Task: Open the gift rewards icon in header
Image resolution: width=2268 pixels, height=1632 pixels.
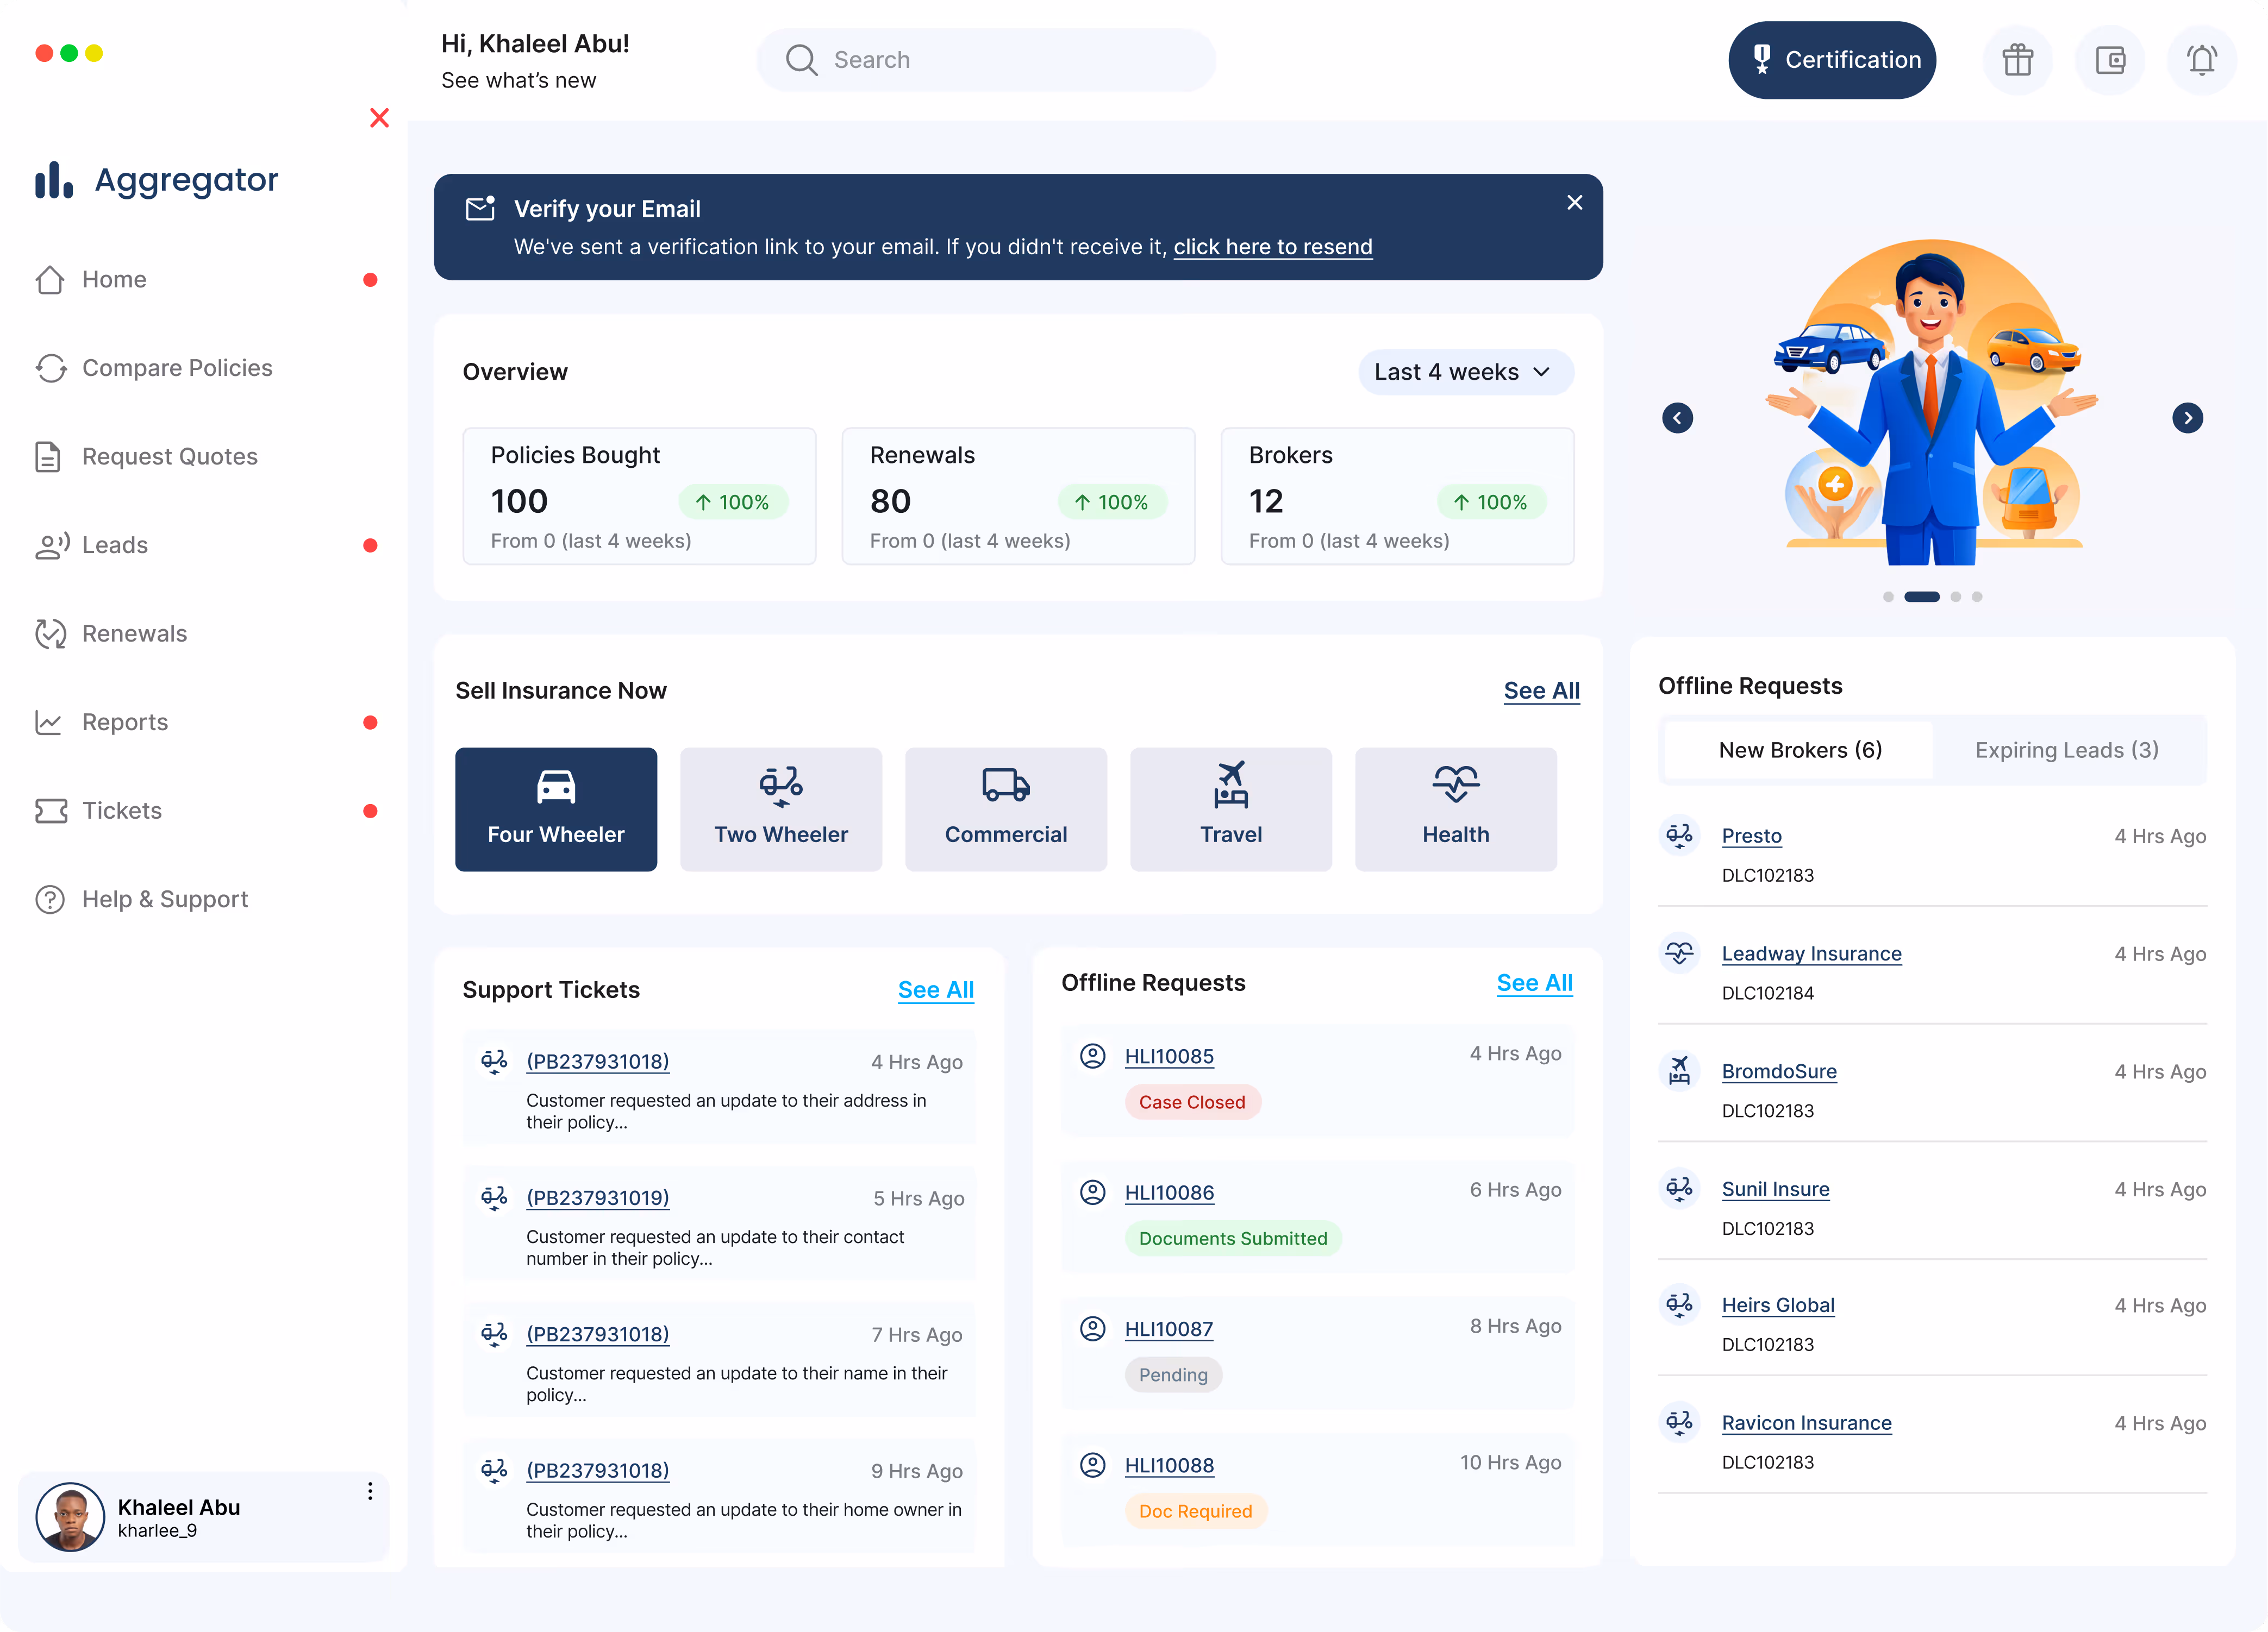Action: 2017,60
